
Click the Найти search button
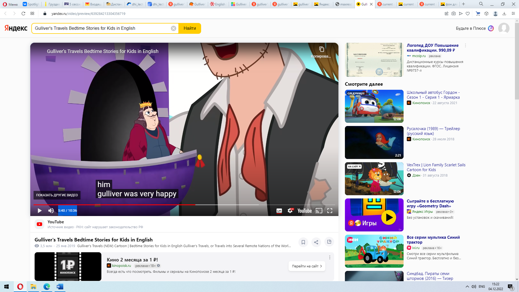190,28
